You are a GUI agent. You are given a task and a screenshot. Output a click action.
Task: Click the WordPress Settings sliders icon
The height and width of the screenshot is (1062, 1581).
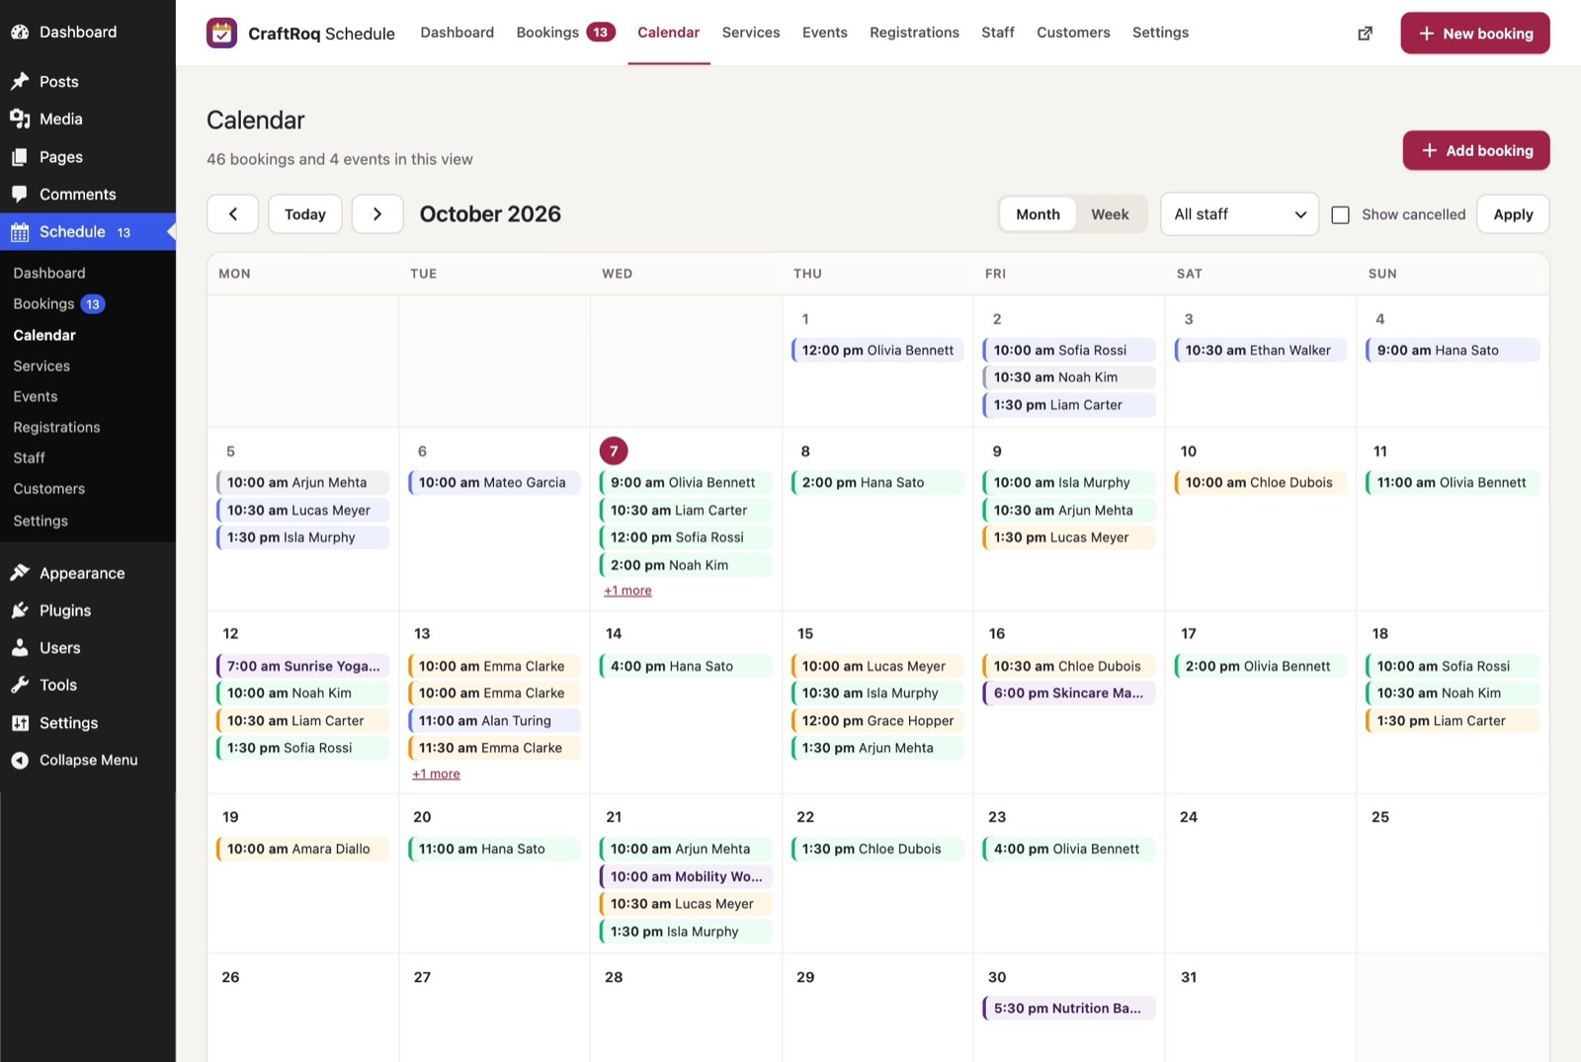pyautogui.click(x=20, y=723)
